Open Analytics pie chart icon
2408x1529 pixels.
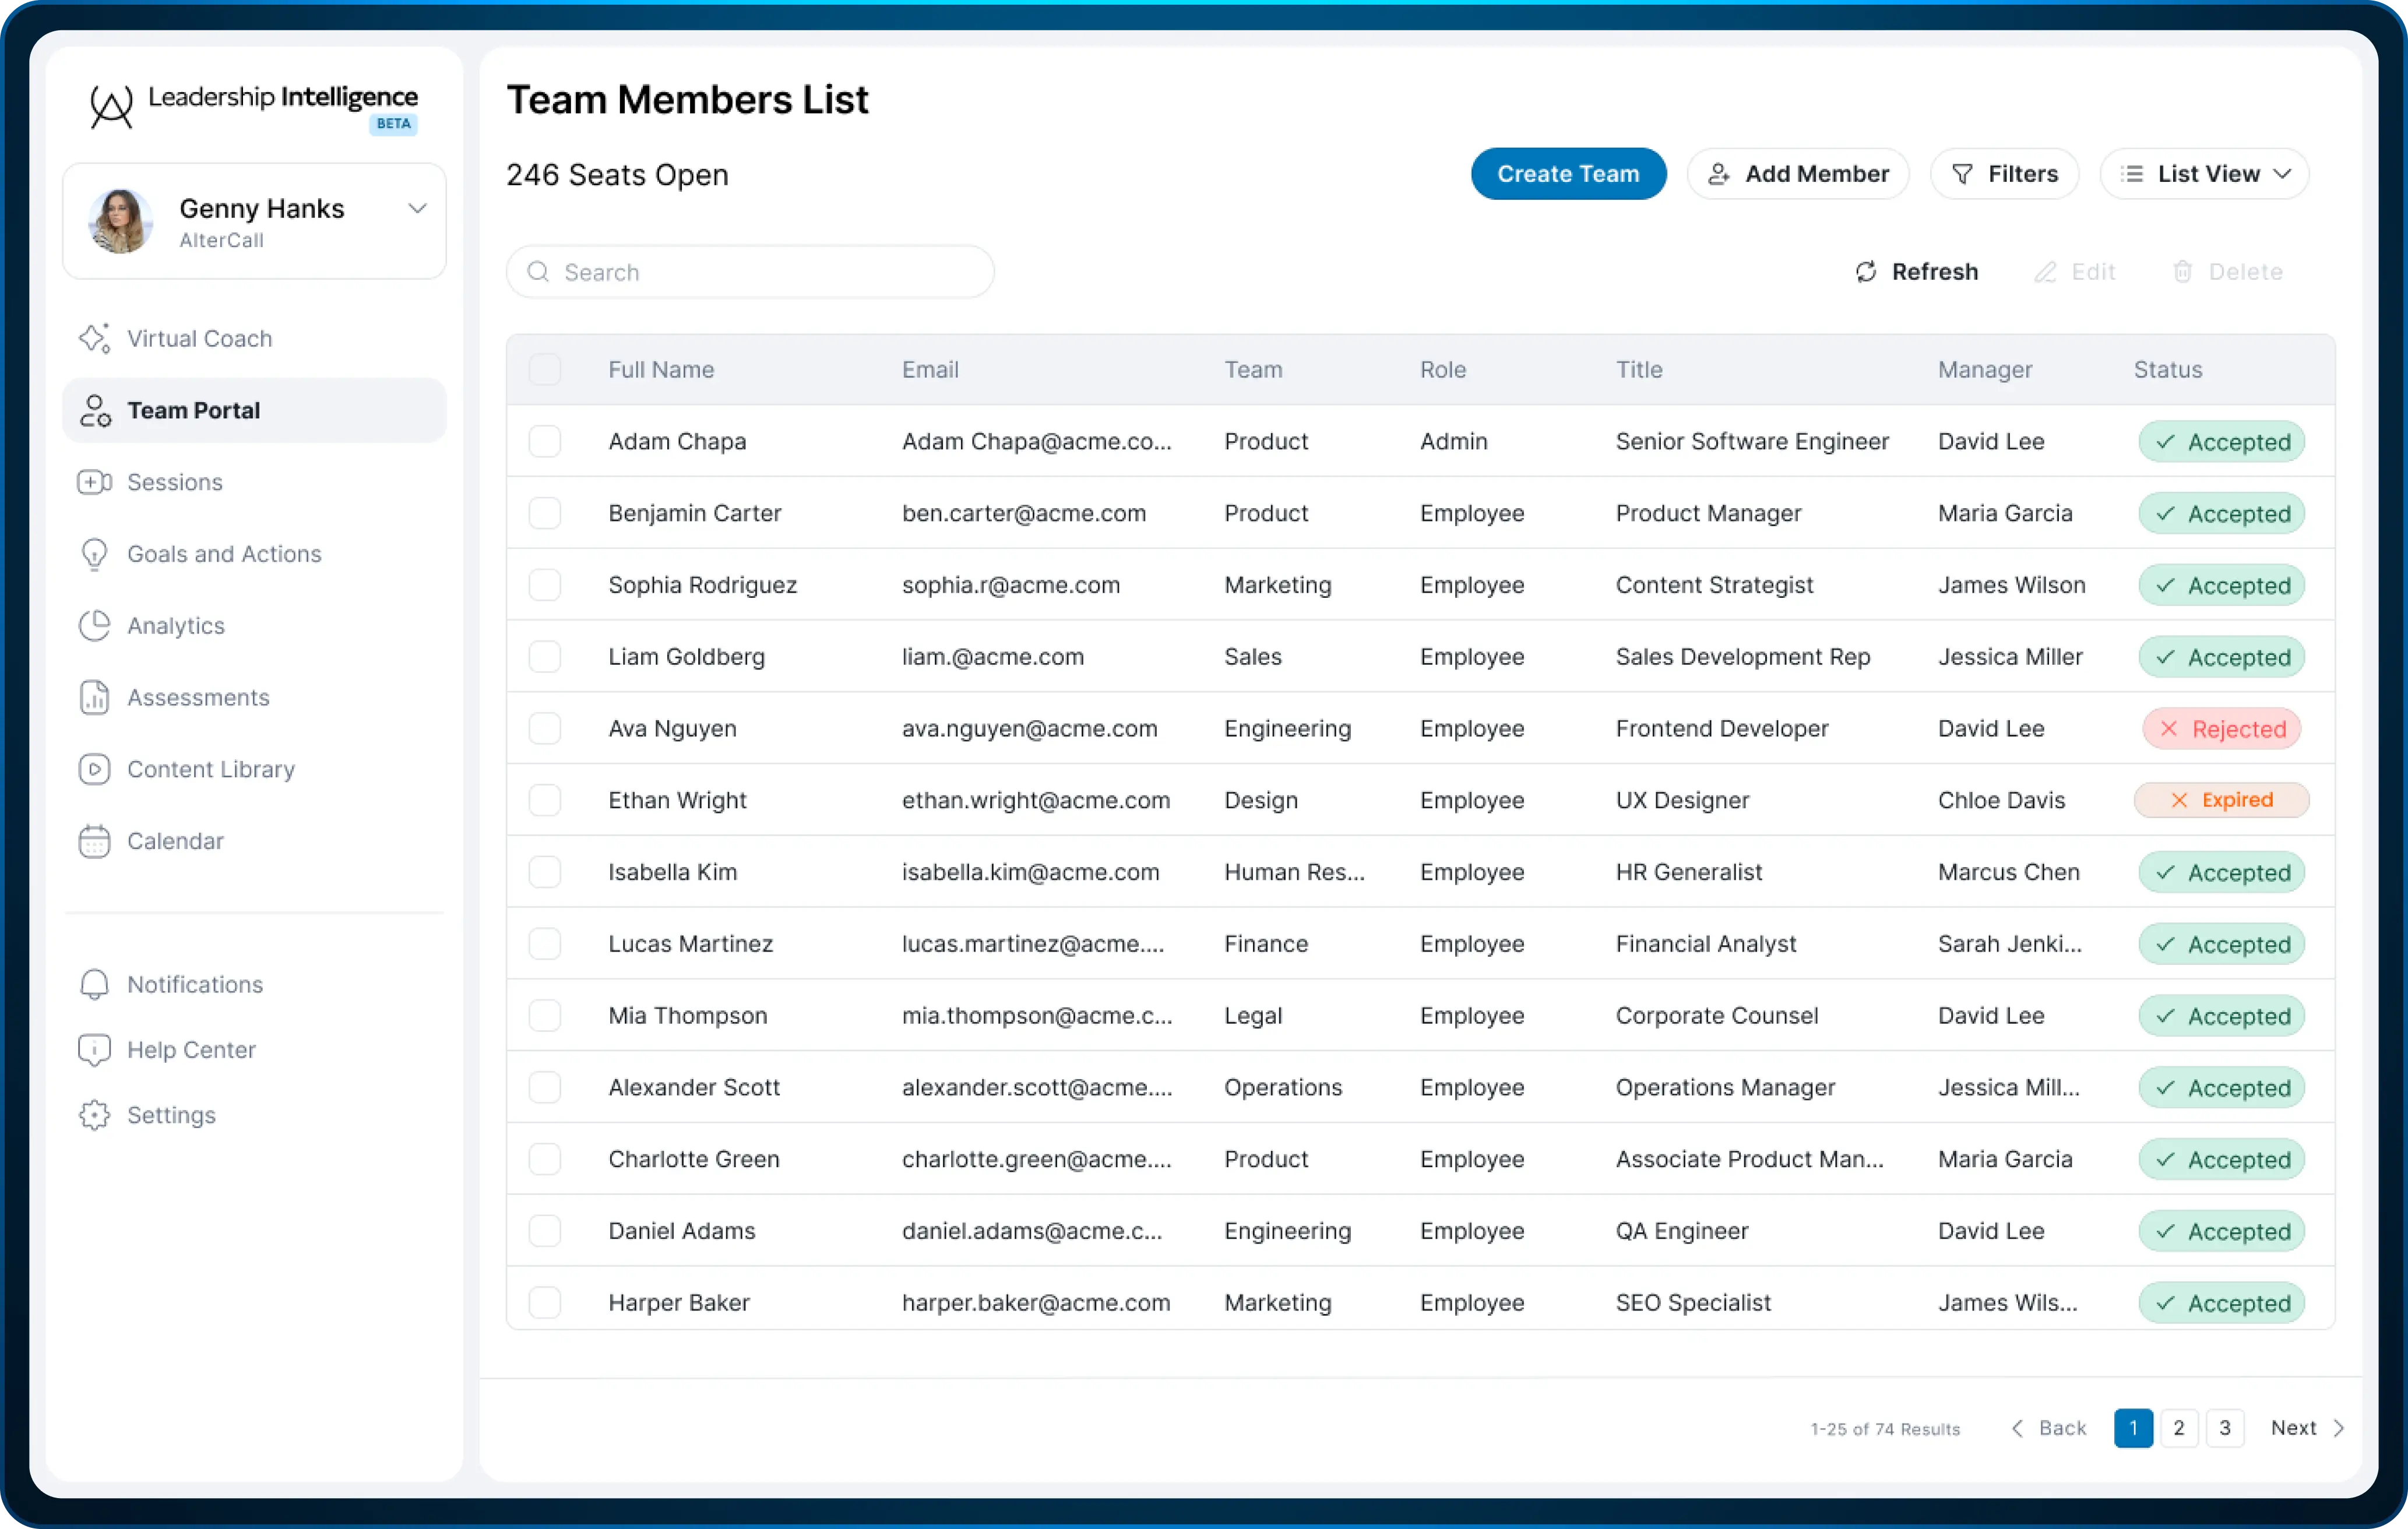pyautogui.click(x=94, y=626)
